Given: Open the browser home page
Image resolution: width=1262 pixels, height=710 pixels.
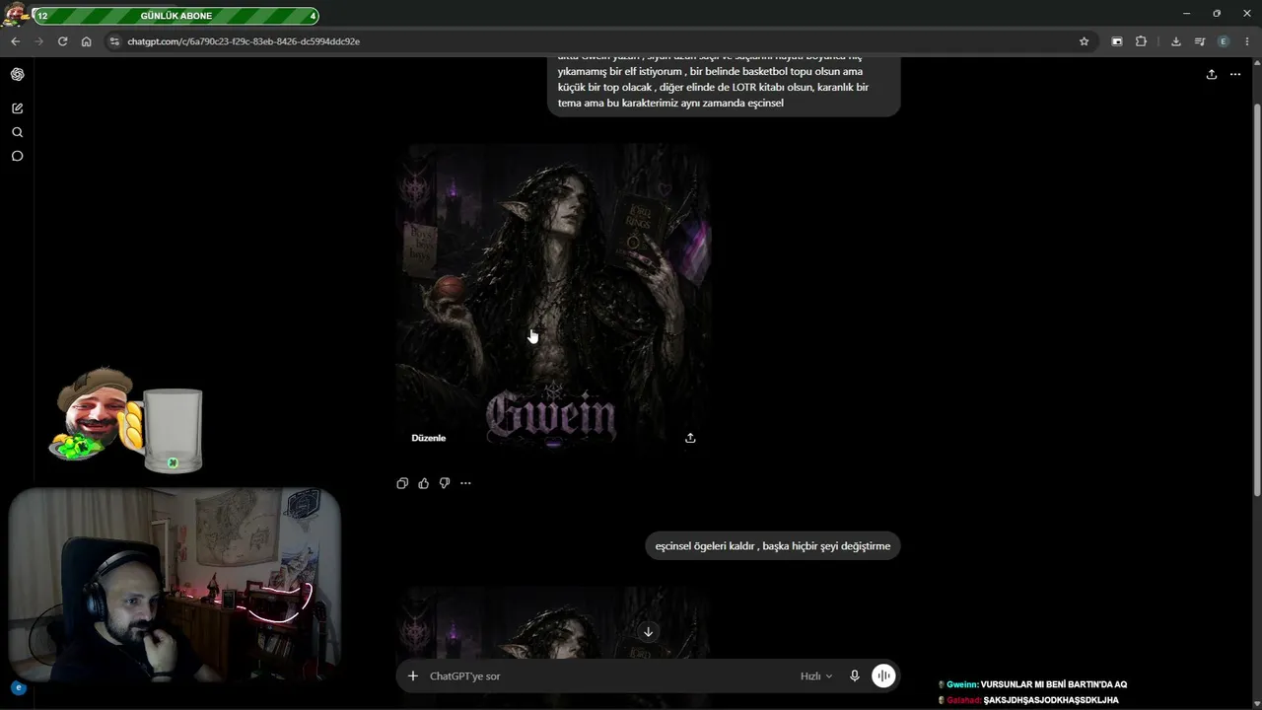Looking at the screenshot, I should tap(86, 41).
